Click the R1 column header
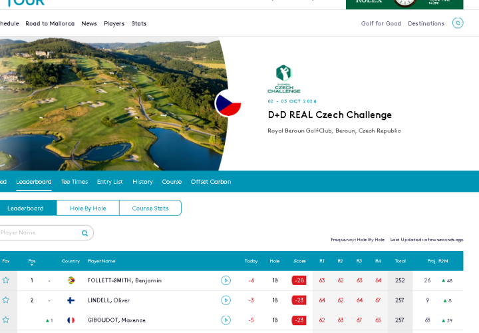The width and height of the screenshot is (479, 333). 322,261
